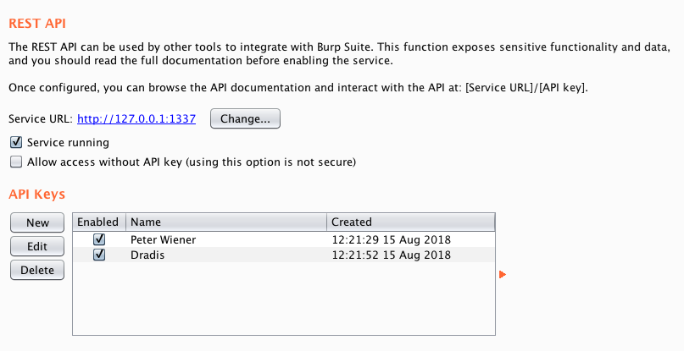This screenshot has height=351, width=684.
Task: Select the Dradis row name
Action: [147, 255]
